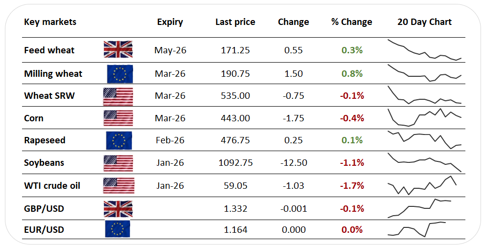483x246 pixels.
Task: Click the Soybeans last price 1092.75
Action: (236, 162)
